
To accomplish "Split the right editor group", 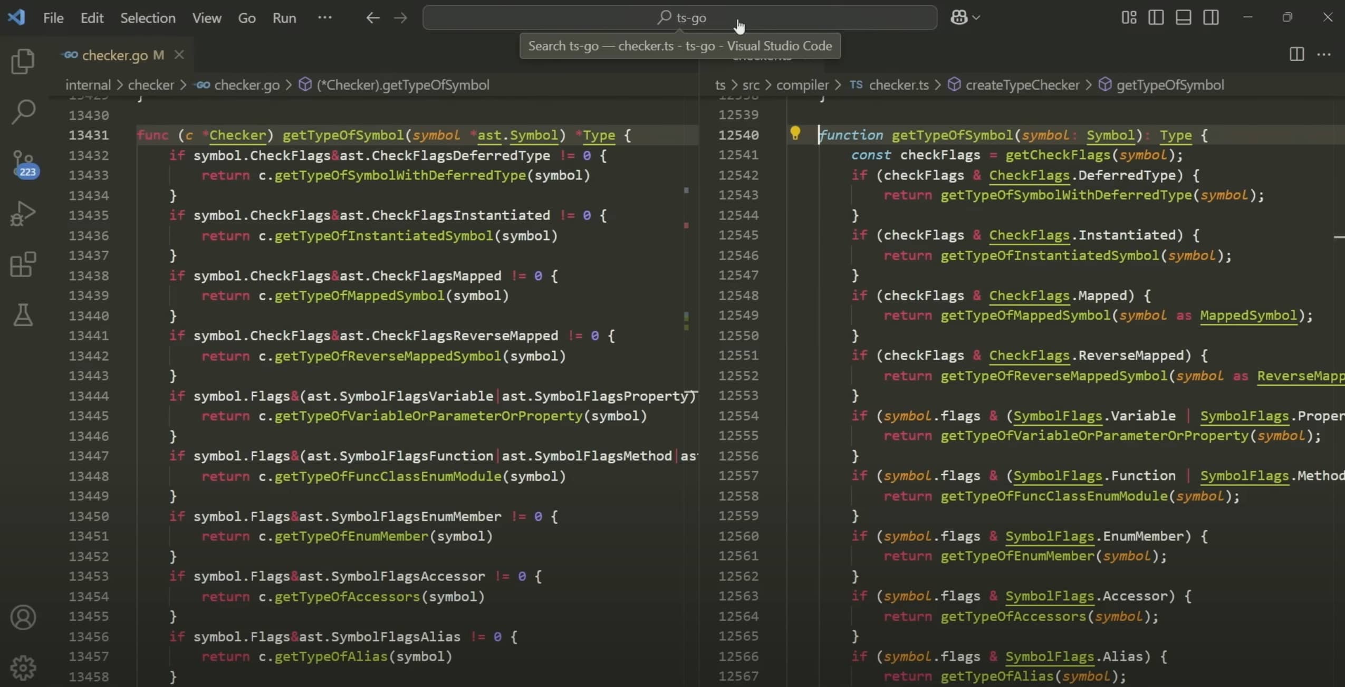I will point(1296,54).
